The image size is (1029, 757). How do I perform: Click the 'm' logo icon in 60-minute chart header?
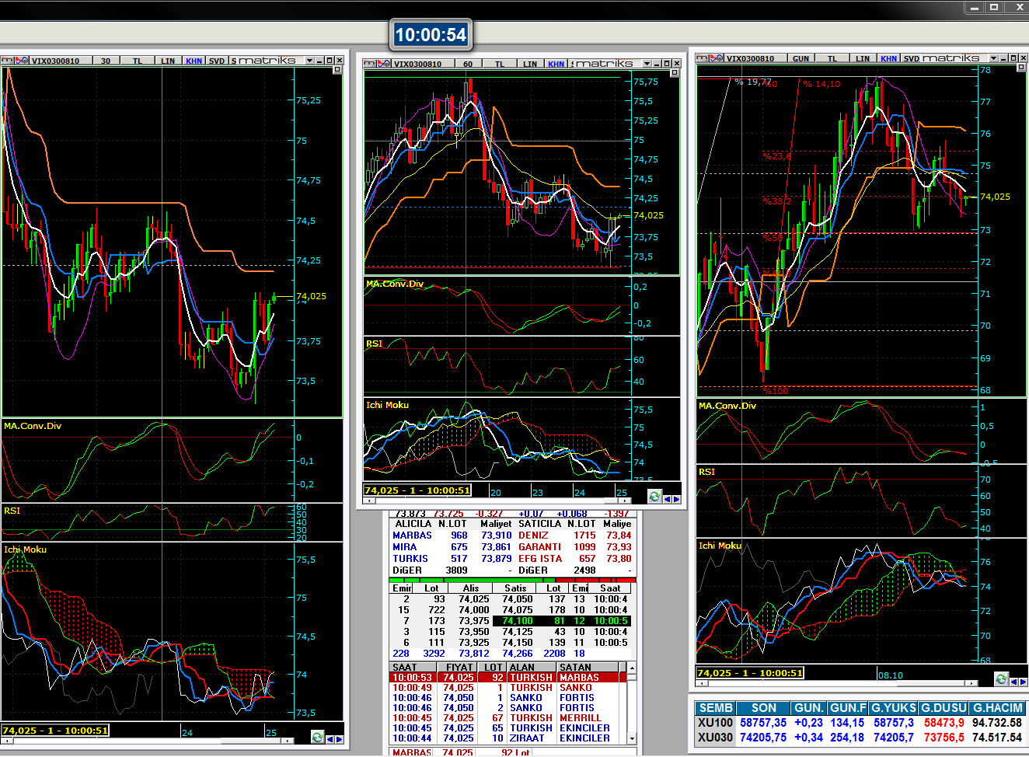click(x=369, y=64)
